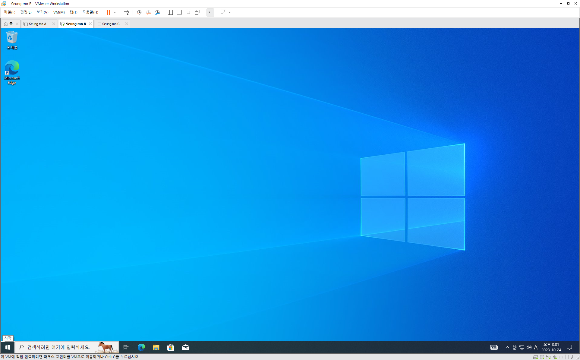Open the Snapshot Manager
This screenshot has height=360, width=580.
[157, 12]
